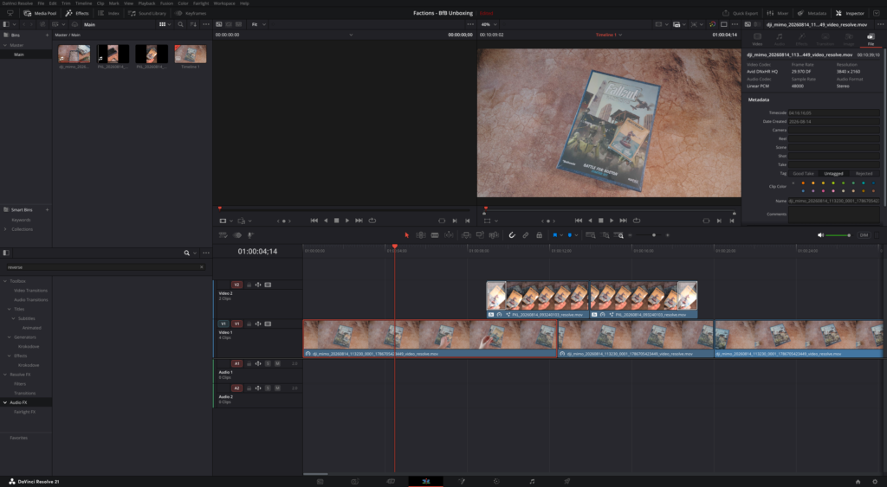Open the Mixer panel

point(778,13)
